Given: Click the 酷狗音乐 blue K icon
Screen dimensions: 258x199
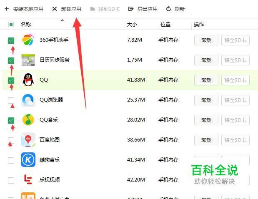Looking at the screenshot, I should click(28, 160).
